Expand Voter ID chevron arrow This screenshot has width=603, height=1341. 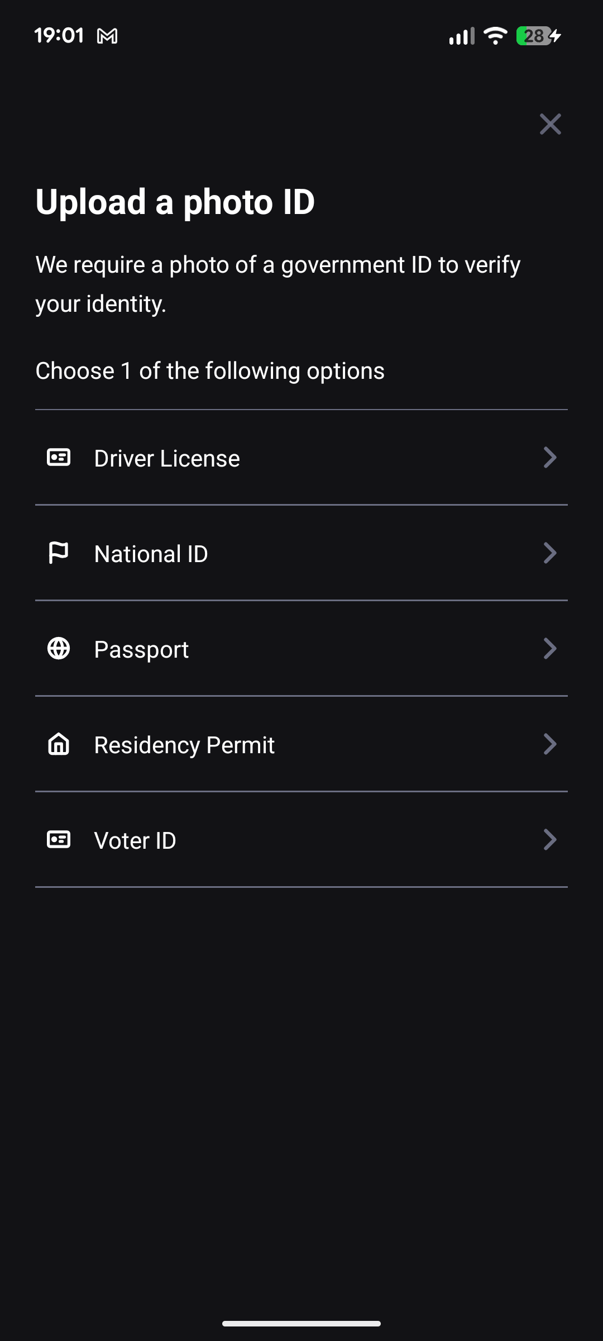point(550,840)
